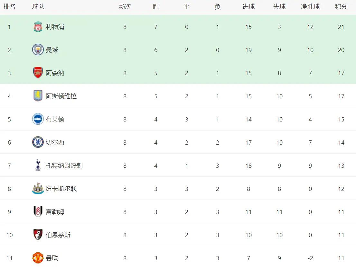
Task: Click the Liverpool club crest icon
Action: tap(38, 27)
